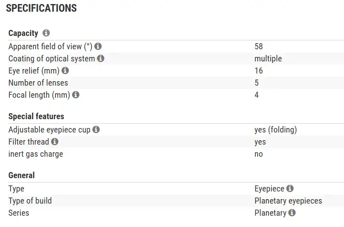Click info icon next to Planetary series
The height and width of the screenshot is (227, 344).
click(292, 212)
